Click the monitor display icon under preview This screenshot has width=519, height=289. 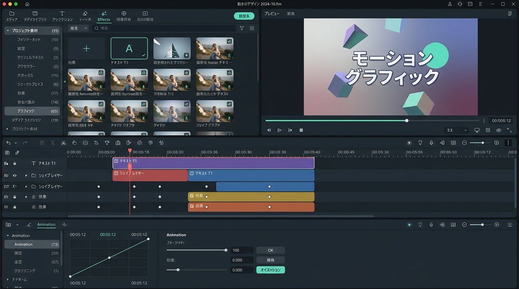(x=477, y=130)
